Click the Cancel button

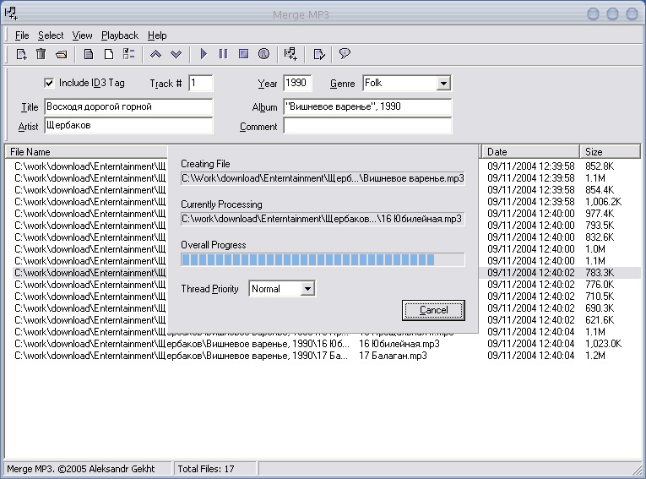(x=434, y=310)
